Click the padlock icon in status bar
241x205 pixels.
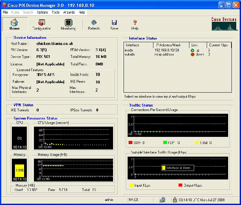174,200
